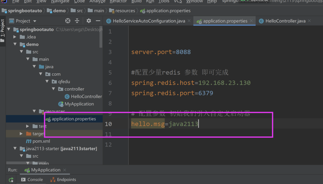The width and height of the screenshot is (323, 184).
Task: Expand the target folder
Action: [x=21, y=134]
